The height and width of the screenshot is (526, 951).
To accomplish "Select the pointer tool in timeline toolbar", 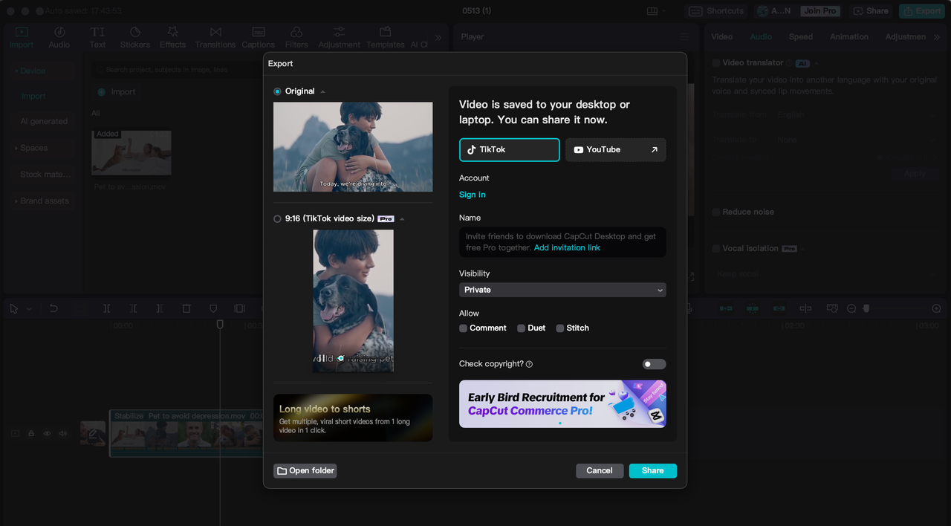I will point(14,308).
